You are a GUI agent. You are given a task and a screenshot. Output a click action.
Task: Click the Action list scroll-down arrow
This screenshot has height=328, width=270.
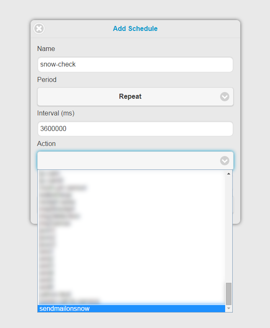[x=229, y=308]
